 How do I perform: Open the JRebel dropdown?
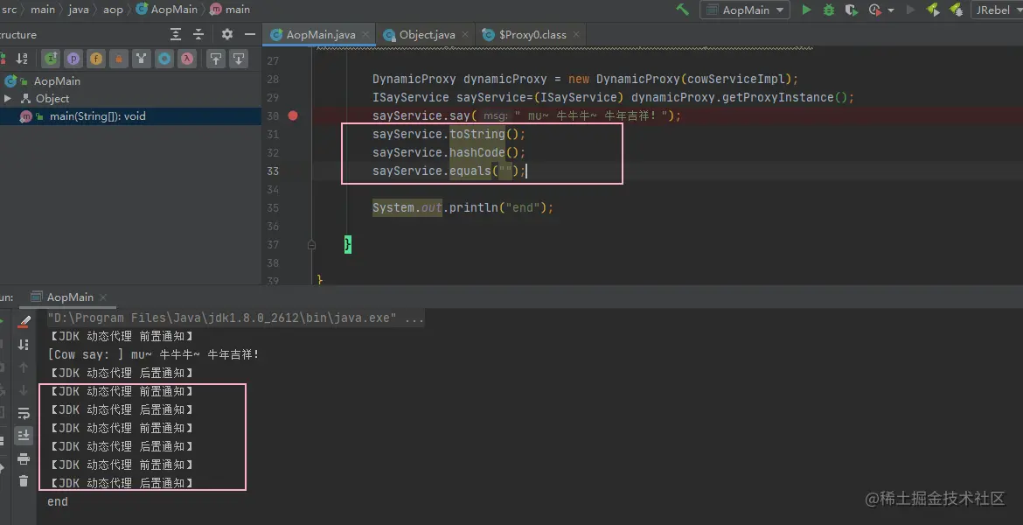[997, 10]
